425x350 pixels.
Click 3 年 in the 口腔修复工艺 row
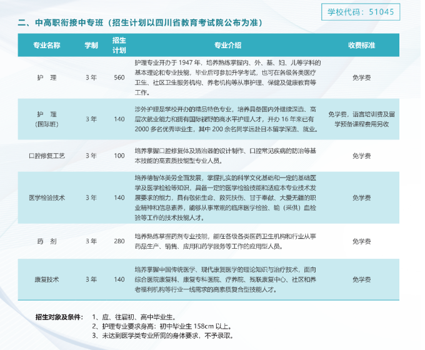point(91,156)
